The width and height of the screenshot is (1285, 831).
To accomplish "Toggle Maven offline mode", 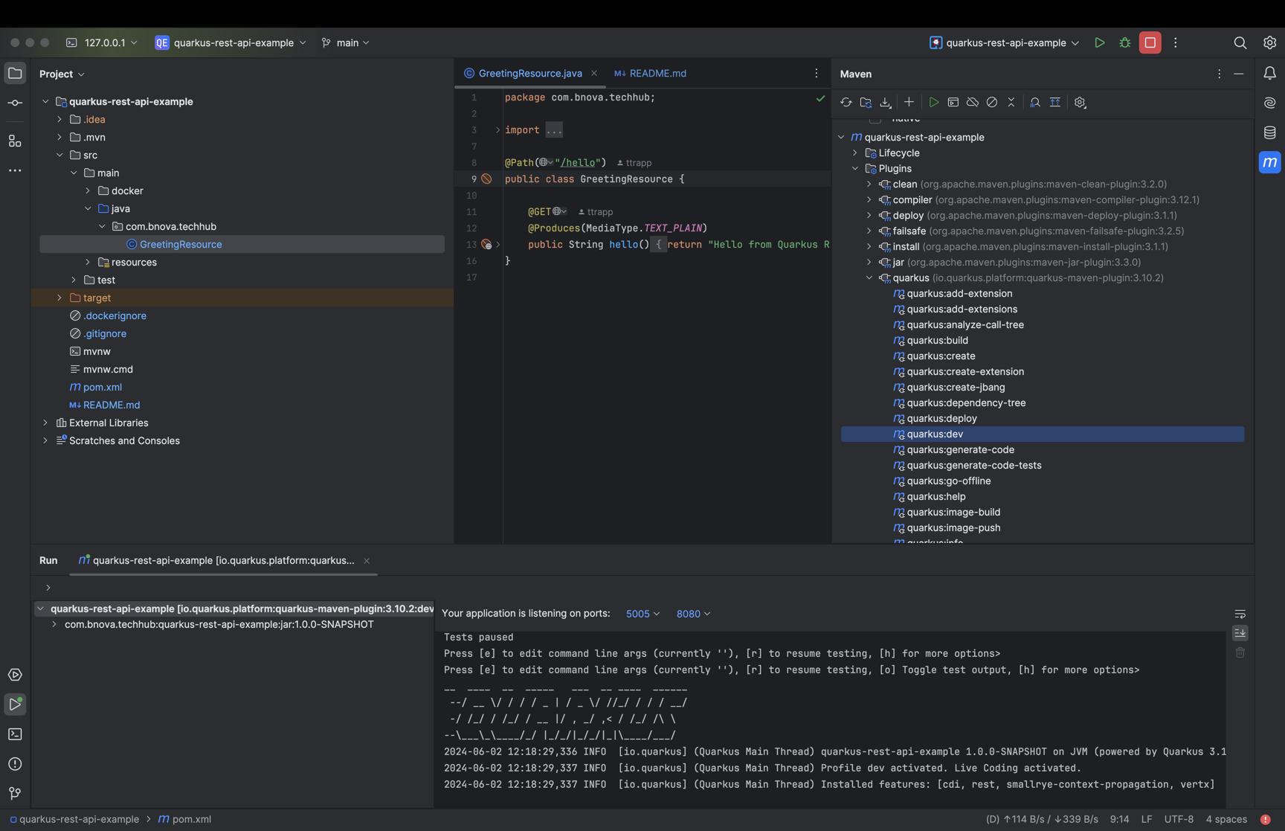I will [973, 103].
